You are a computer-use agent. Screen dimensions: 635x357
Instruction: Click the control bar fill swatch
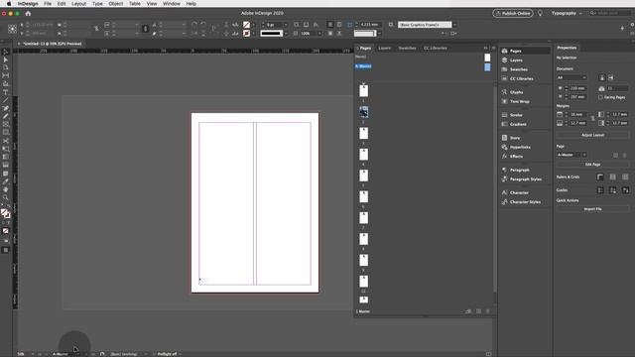tap(246, 25)
